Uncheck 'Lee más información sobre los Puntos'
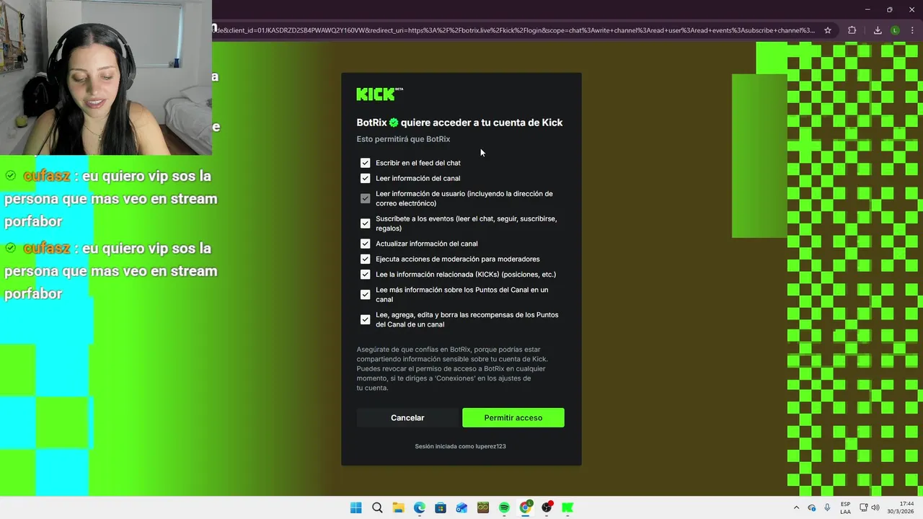The image size is (923, 519). point(365,294)
